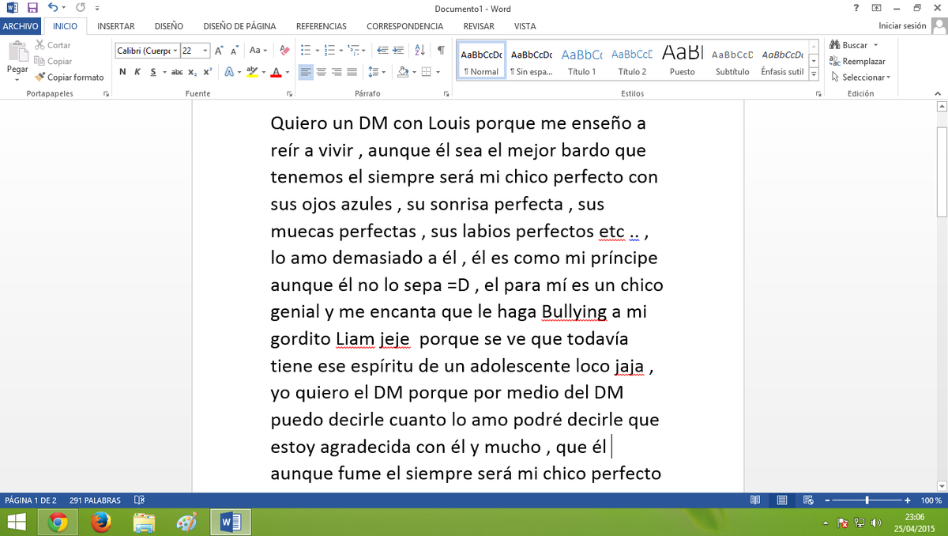Decrease font size with the smaller A icon
The image size is (948, 536).
tap(235, 50)
